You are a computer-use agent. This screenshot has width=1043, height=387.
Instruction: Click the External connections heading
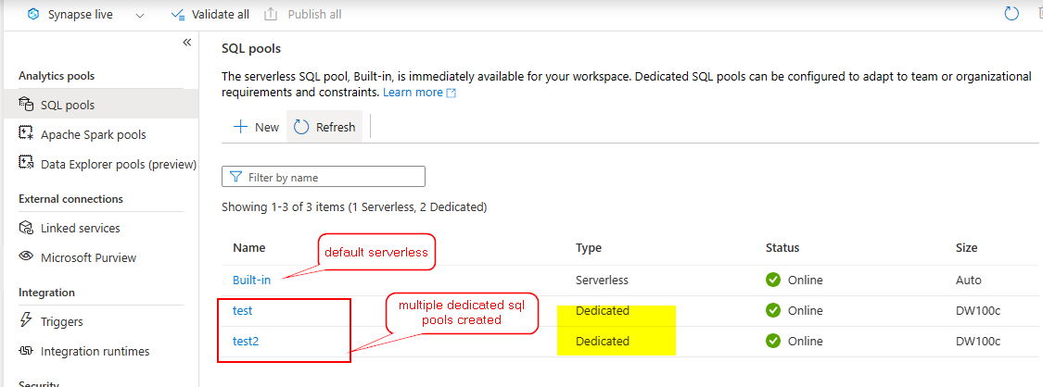(70, 199)
